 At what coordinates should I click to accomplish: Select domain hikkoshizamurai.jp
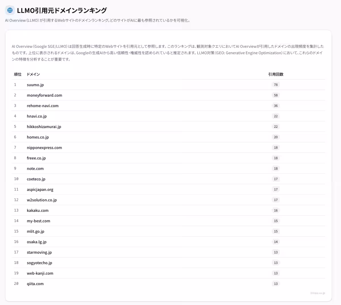tap(44, 127)
